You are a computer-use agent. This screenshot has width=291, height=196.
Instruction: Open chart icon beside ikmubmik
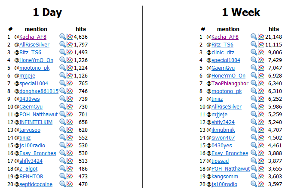point(261,130)
